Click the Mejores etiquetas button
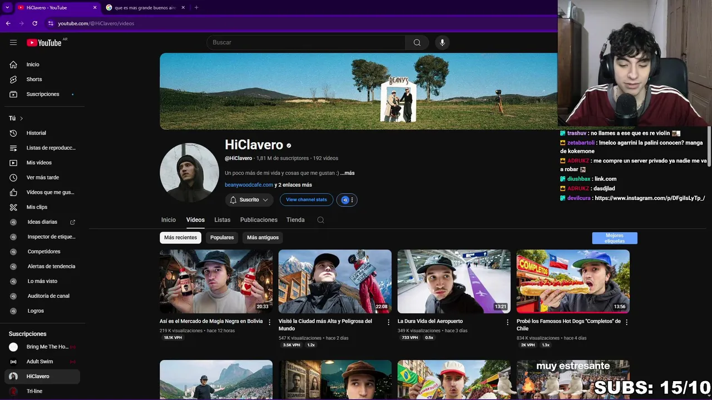 point(615,238)
